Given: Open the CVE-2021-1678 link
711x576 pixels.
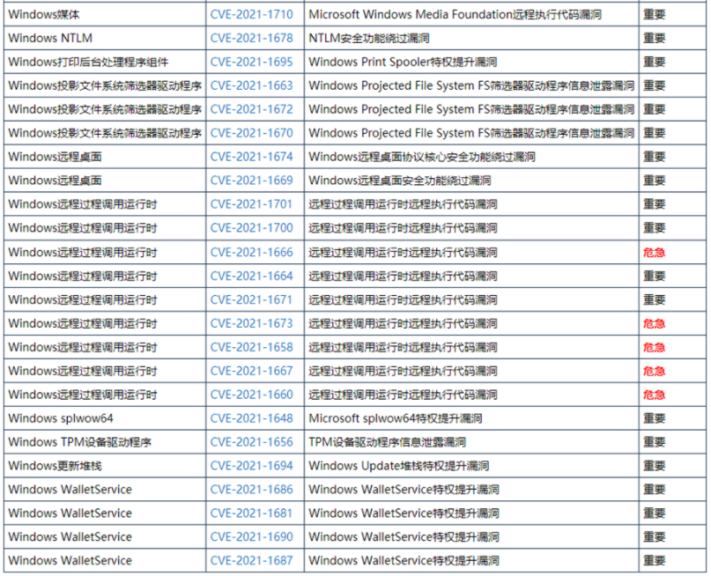Looking at the screenshot, I should (x=252, y=38).
